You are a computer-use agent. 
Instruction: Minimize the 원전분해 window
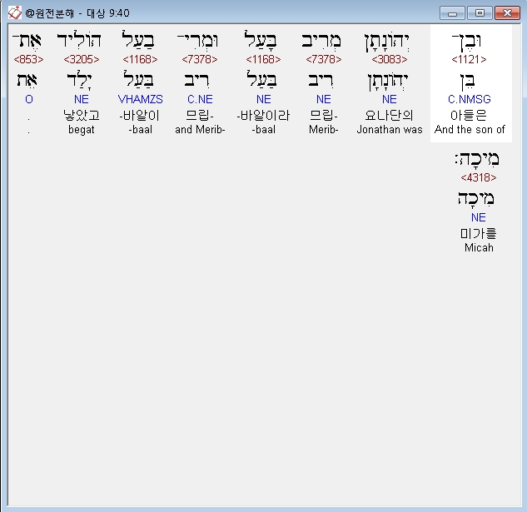[x=452, y=13]
